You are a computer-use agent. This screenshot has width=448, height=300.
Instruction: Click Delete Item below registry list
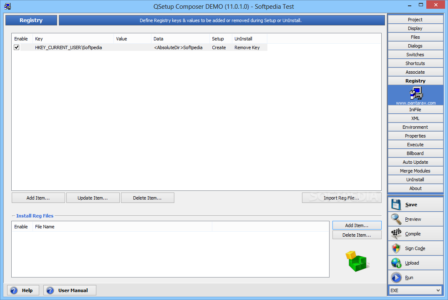(147, 198)
